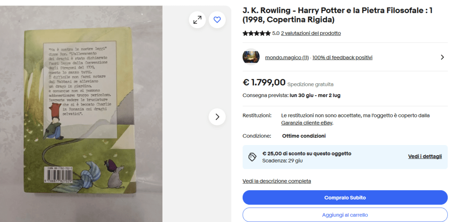Open mondo.magico seller profile link
This screenshot has width=458, height=222.
287,57
